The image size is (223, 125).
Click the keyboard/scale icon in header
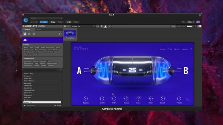coord(98,26)
